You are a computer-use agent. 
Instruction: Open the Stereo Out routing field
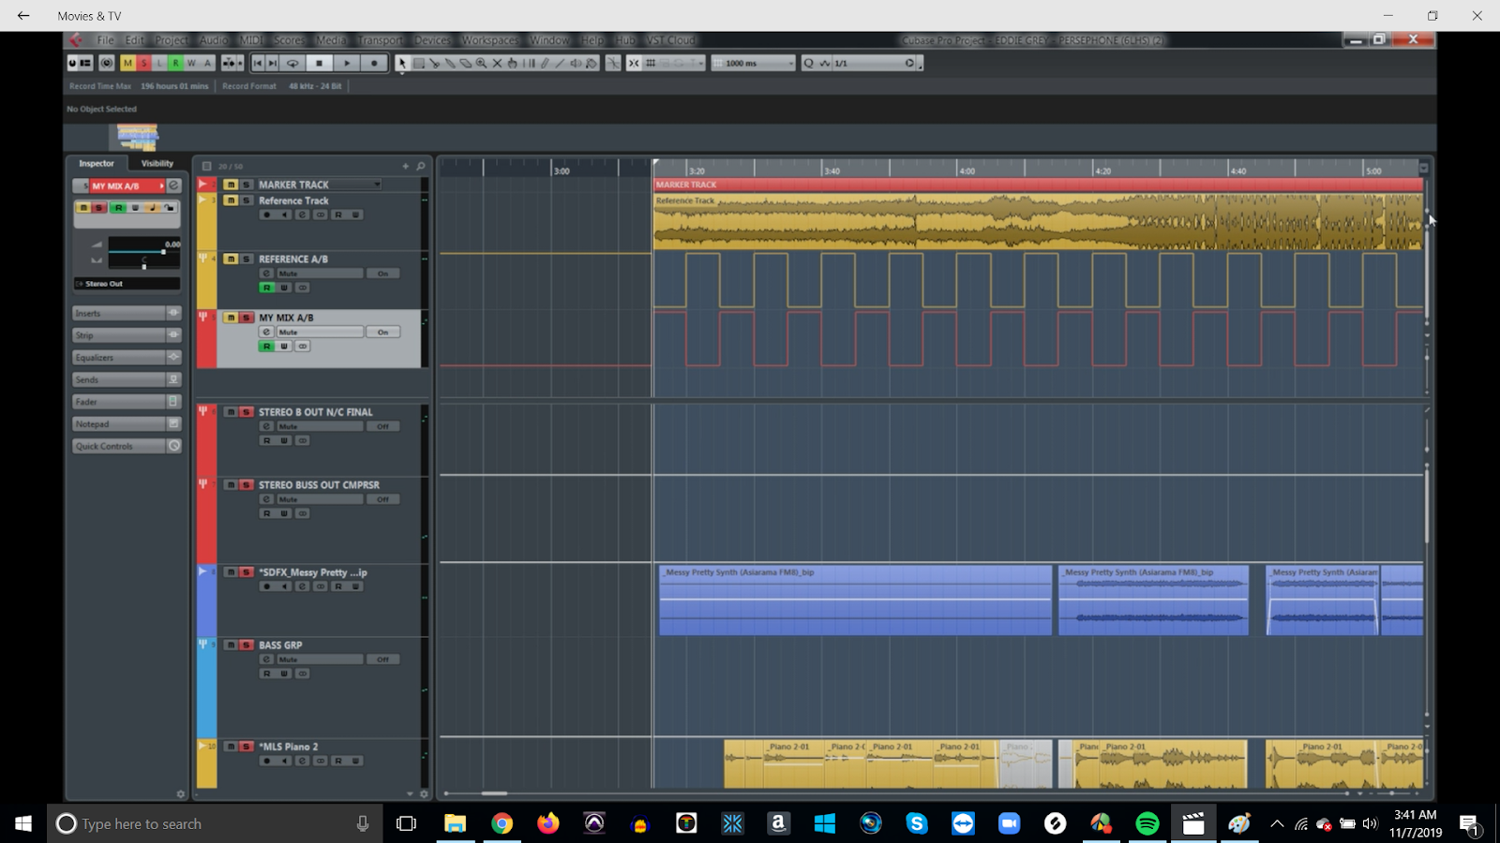pyautogui.click(x=127, y=284)
